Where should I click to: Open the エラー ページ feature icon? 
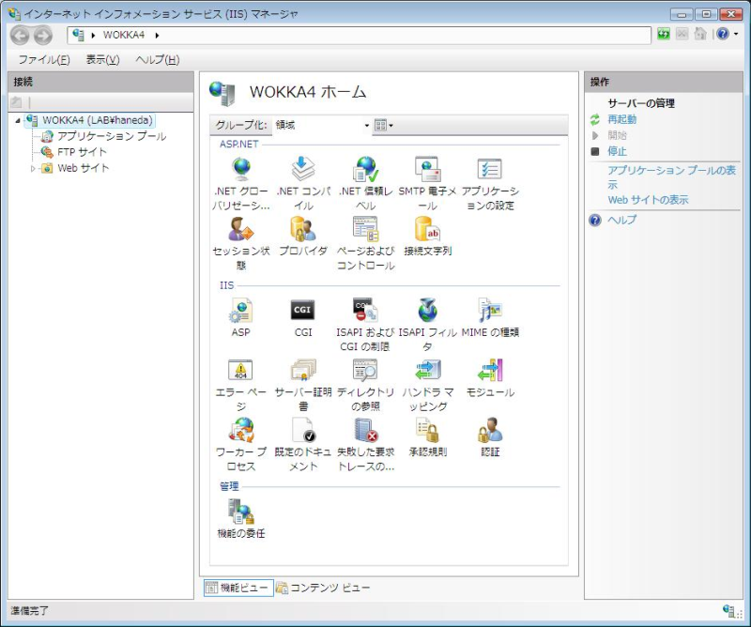point(241,370)
